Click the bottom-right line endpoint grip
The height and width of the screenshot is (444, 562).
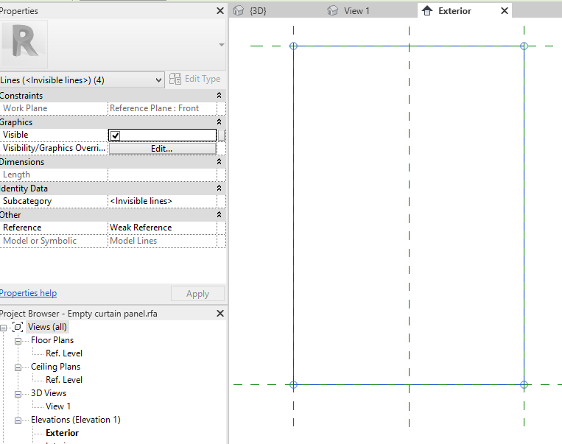tap(524, 385)
